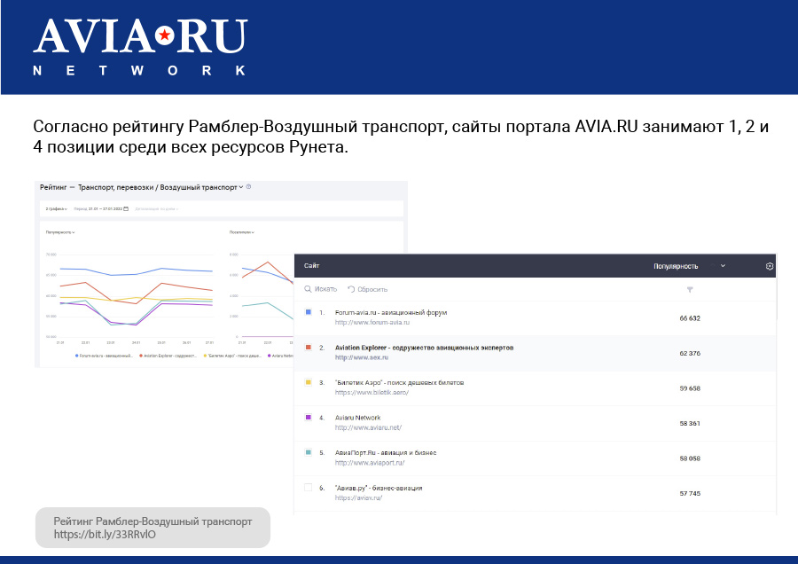This screenshot has height=564, width=798.
Task: Click the "Aviaru Network" site title
Action: 357,418
